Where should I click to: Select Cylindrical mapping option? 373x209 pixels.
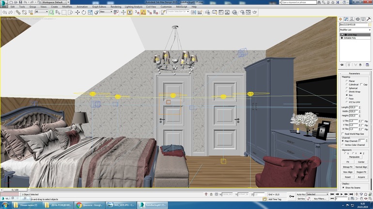(x=347, y=84)
